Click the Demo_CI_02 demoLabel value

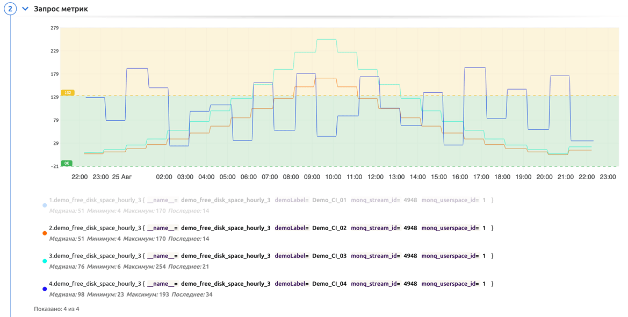[329, 228]
